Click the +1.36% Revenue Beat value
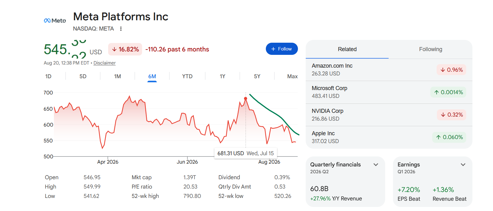The image size is (493, 211). click(x=443, y=190)
